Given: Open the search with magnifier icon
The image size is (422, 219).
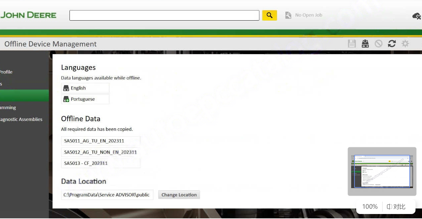Looking at the screenshot, I should coord(269,15).
